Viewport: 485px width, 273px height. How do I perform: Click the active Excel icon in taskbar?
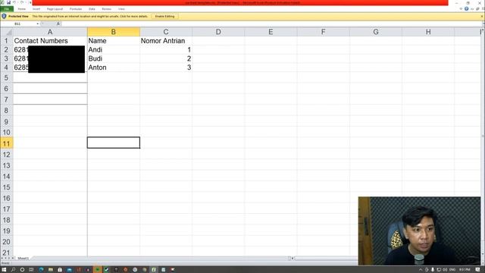154,270
